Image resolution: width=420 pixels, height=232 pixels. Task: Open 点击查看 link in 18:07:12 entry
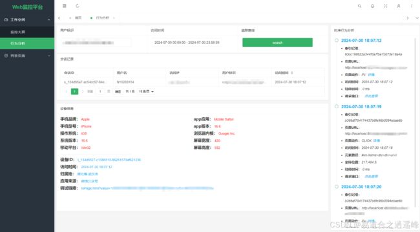371,96
